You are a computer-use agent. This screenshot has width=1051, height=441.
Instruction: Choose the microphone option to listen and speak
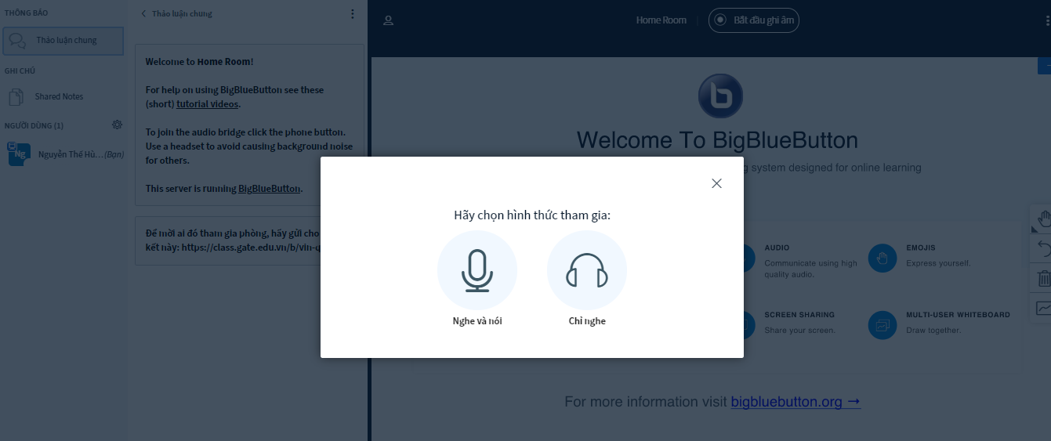[x=477, y=270]
